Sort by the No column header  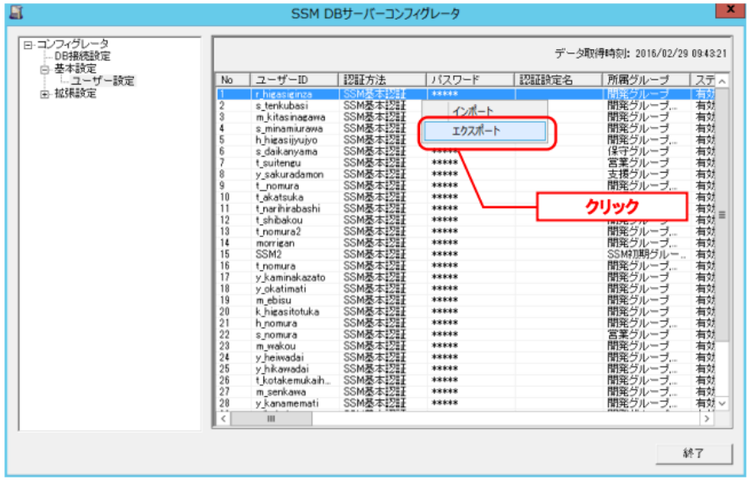coord(233,80)
